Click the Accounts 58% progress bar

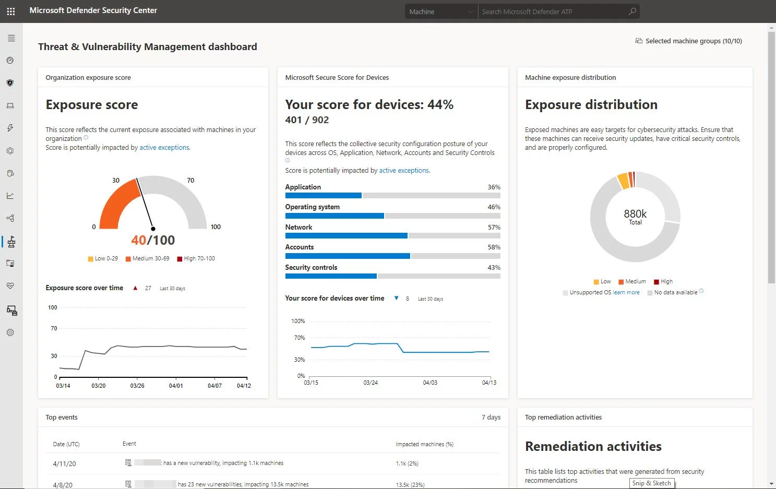(392, 256)
